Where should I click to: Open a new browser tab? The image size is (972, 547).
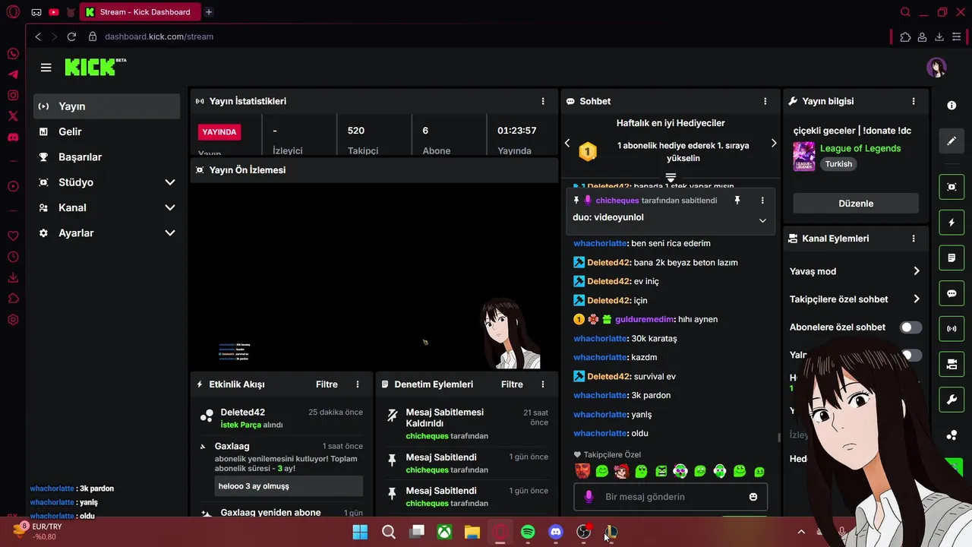(x=209, y=12)
